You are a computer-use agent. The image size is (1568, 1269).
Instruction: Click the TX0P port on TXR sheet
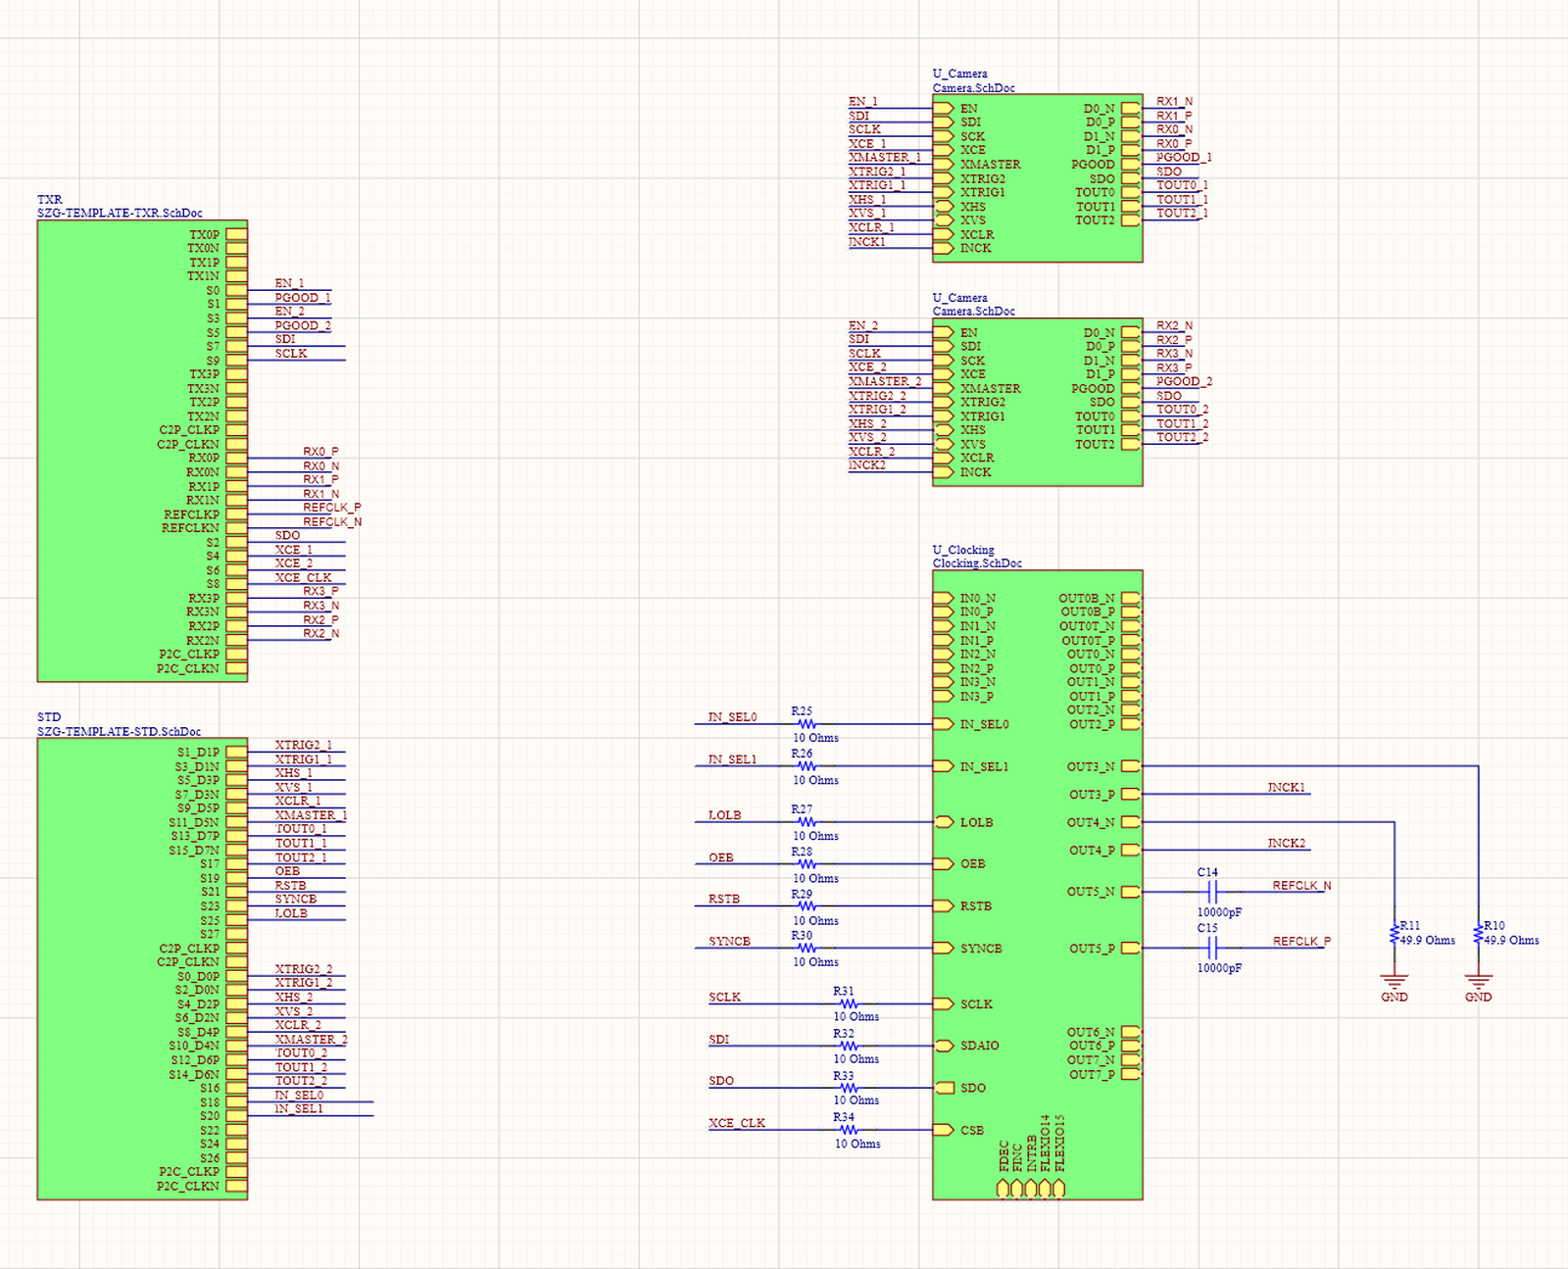point(236,234)
